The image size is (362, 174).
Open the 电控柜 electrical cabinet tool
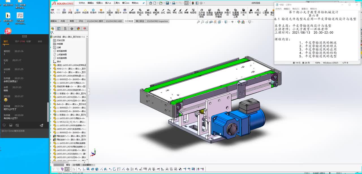(x=193, y=11)
